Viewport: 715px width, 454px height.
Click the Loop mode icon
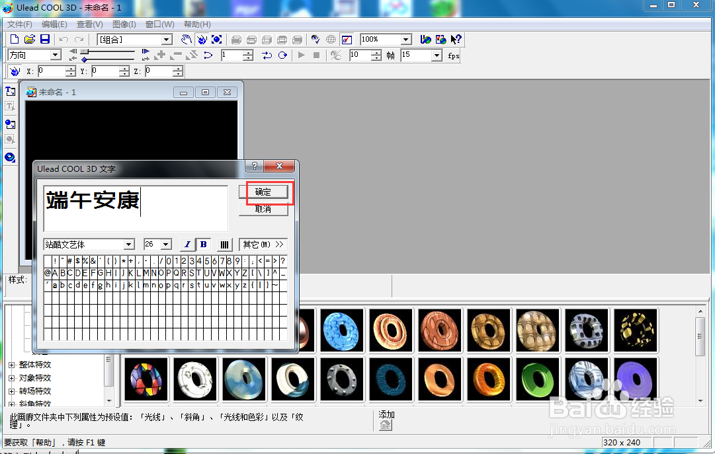[x=282, y=55]
